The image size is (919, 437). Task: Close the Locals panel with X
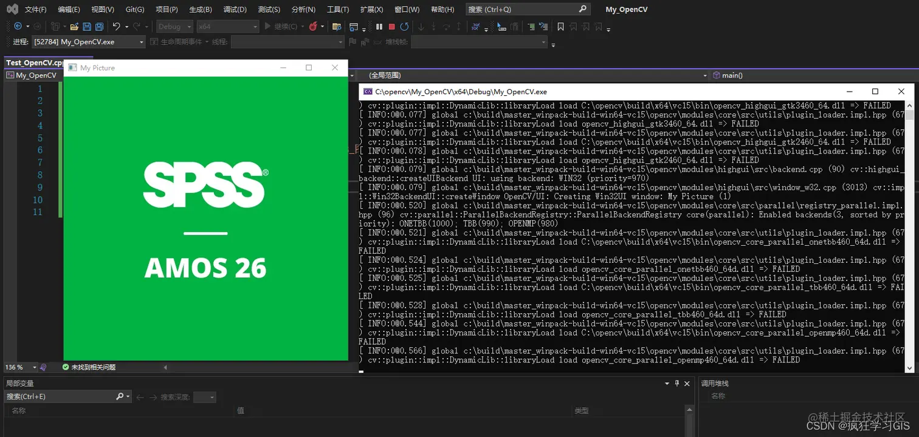tap(687, 384)
